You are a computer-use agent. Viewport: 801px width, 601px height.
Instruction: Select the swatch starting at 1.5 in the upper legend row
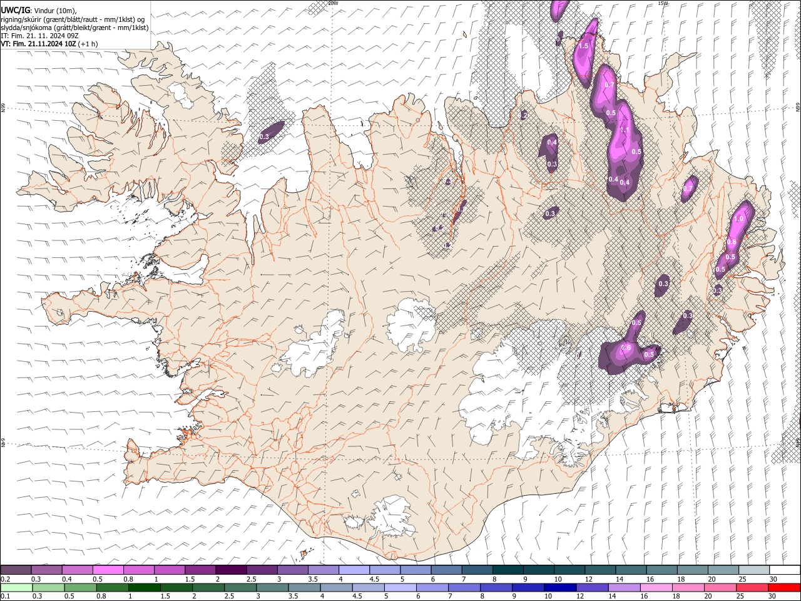click(200, 570)
